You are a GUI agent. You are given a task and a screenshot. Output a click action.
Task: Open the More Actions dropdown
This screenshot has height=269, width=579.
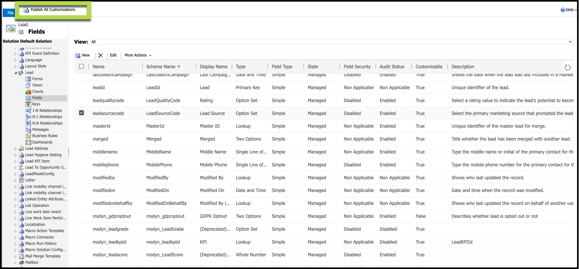138,56
